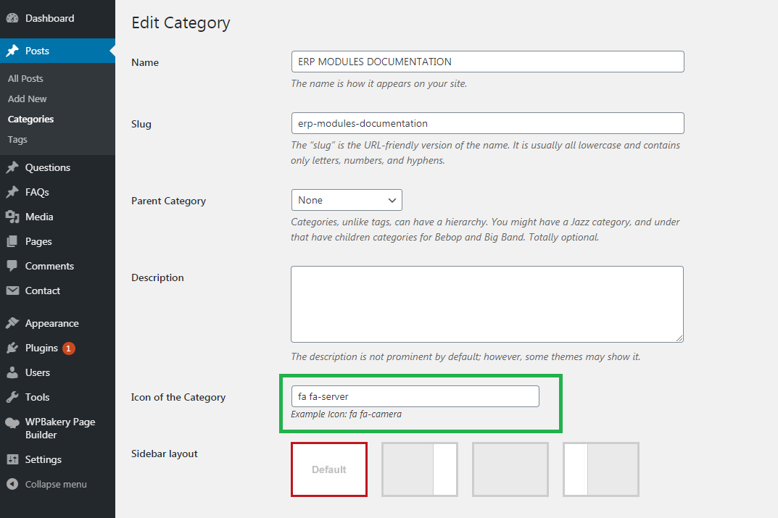This screenshot has height=518, width=778.
Task: Go to All Posts
Action: 25,78
